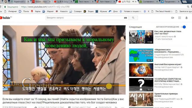
Task: Open the Новости bookmark
Action: pos(62,11)
